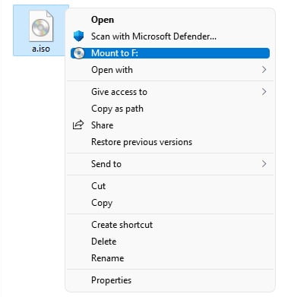Select Copy in the context menu
The image size is (291, 297).
[x=170, y=203]
